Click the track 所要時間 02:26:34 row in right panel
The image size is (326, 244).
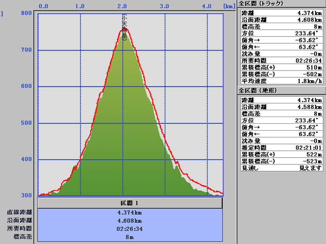(280, 60)
